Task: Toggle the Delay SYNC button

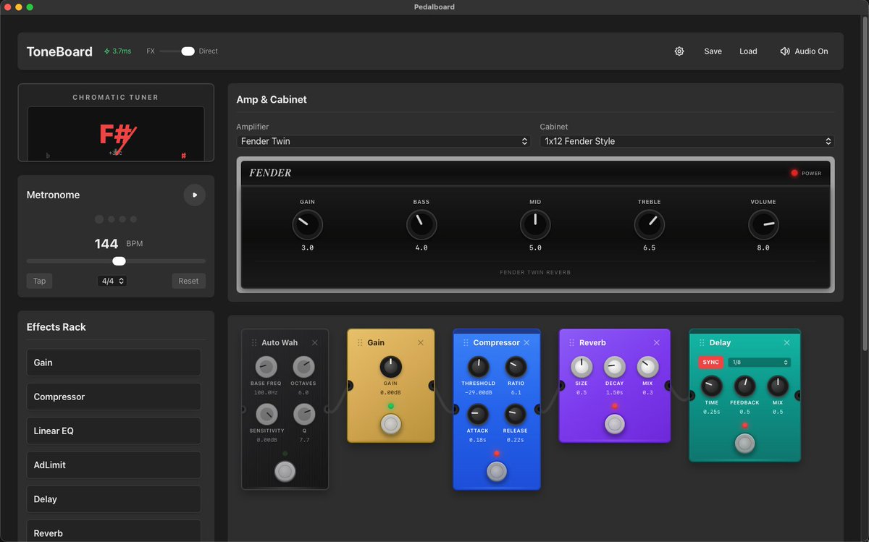Action: (x=711, y=362)
